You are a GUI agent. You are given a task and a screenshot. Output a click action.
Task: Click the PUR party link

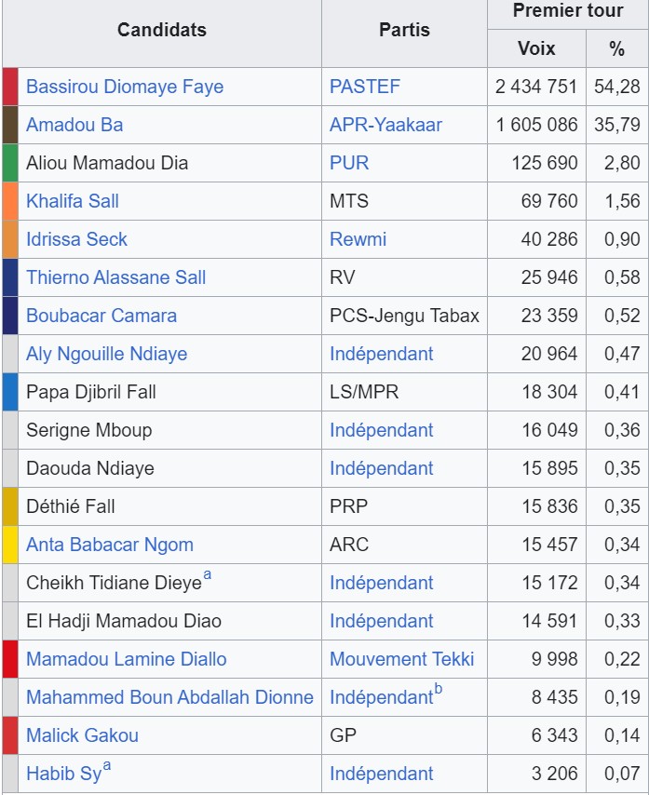pyautogui.click(x=349, y=163)
